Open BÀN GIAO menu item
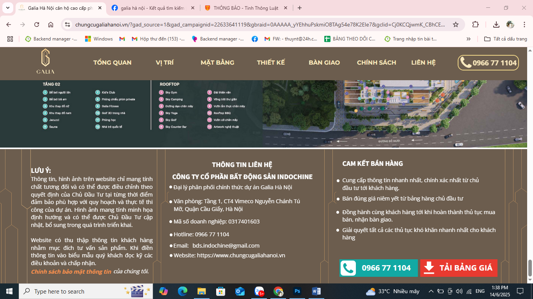 pyautogui.click(x=324, y=63)
